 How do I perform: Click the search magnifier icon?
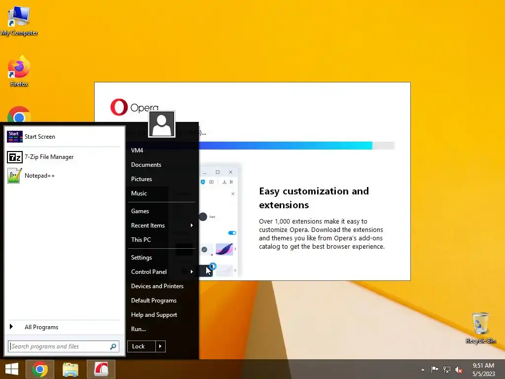(x=113, y=346)
